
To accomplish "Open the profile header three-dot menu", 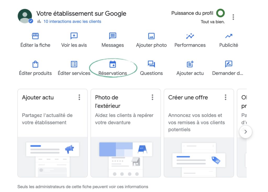I will (233, 17).
